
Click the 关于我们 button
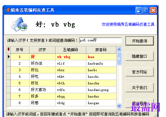[140, 88]
